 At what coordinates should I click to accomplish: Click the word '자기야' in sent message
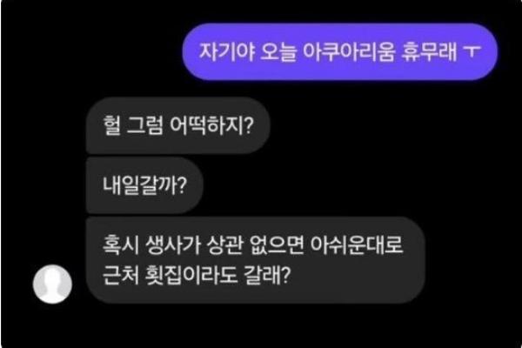(227, 51)
